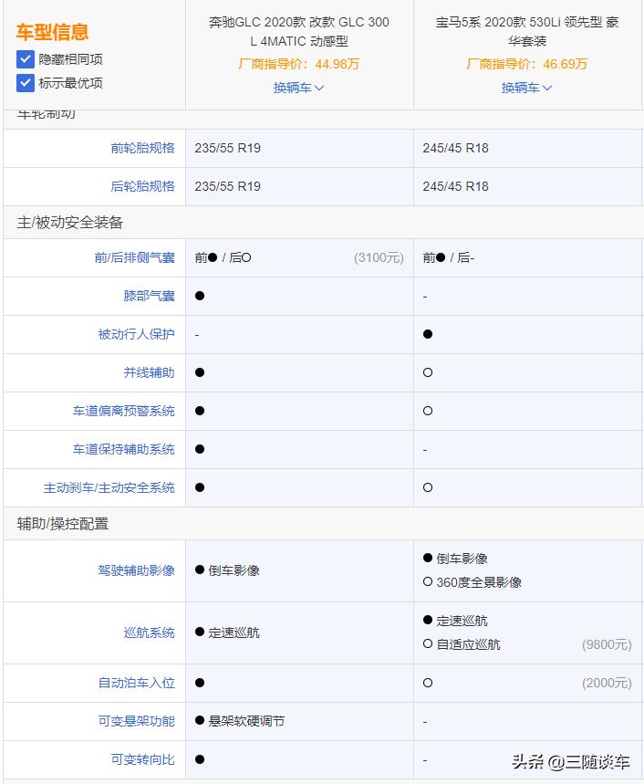
Task: Click 定速巡航 in the 宝马5系 column
Action: (x=462, y=621)
